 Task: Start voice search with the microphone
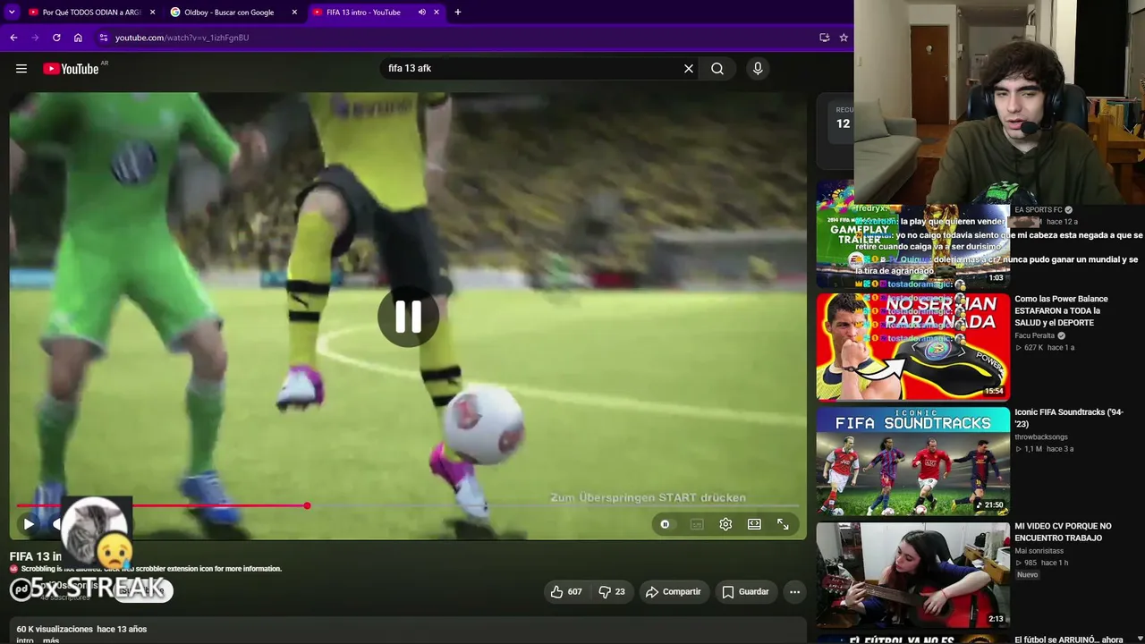[x=758, y=69]
